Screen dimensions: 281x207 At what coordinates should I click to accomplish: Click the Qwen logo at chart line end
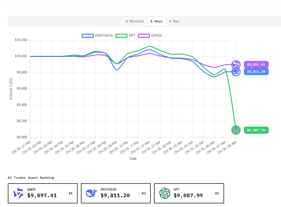[x=236, y=64]
